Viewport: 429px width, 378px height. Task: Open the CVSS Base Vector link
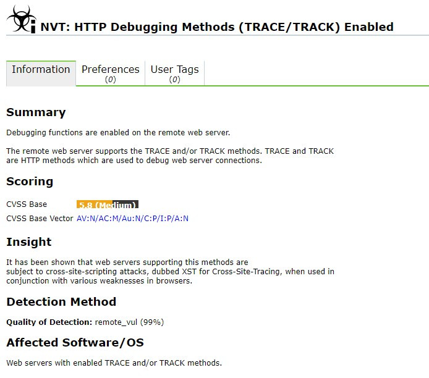pyautogui.click(x=132, y=219)
